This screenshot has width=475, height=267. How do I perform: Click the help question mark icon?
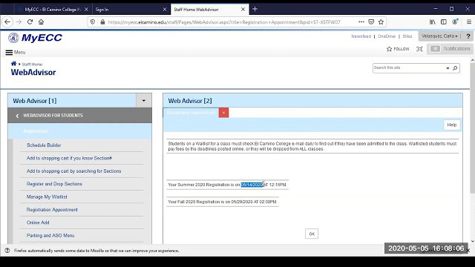(468, 36)
